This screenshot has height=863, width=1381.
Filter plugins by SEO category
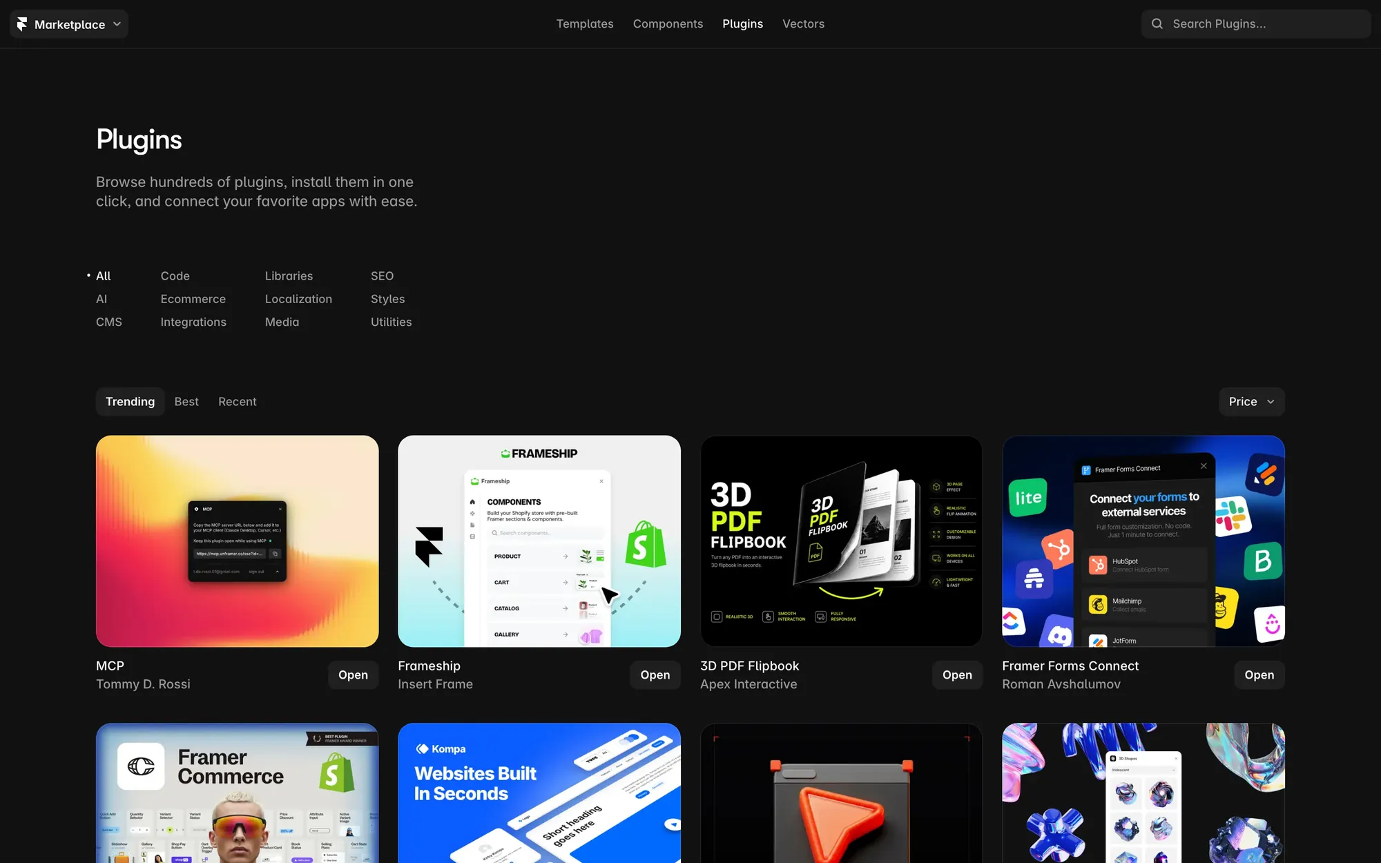click(382, 276)
